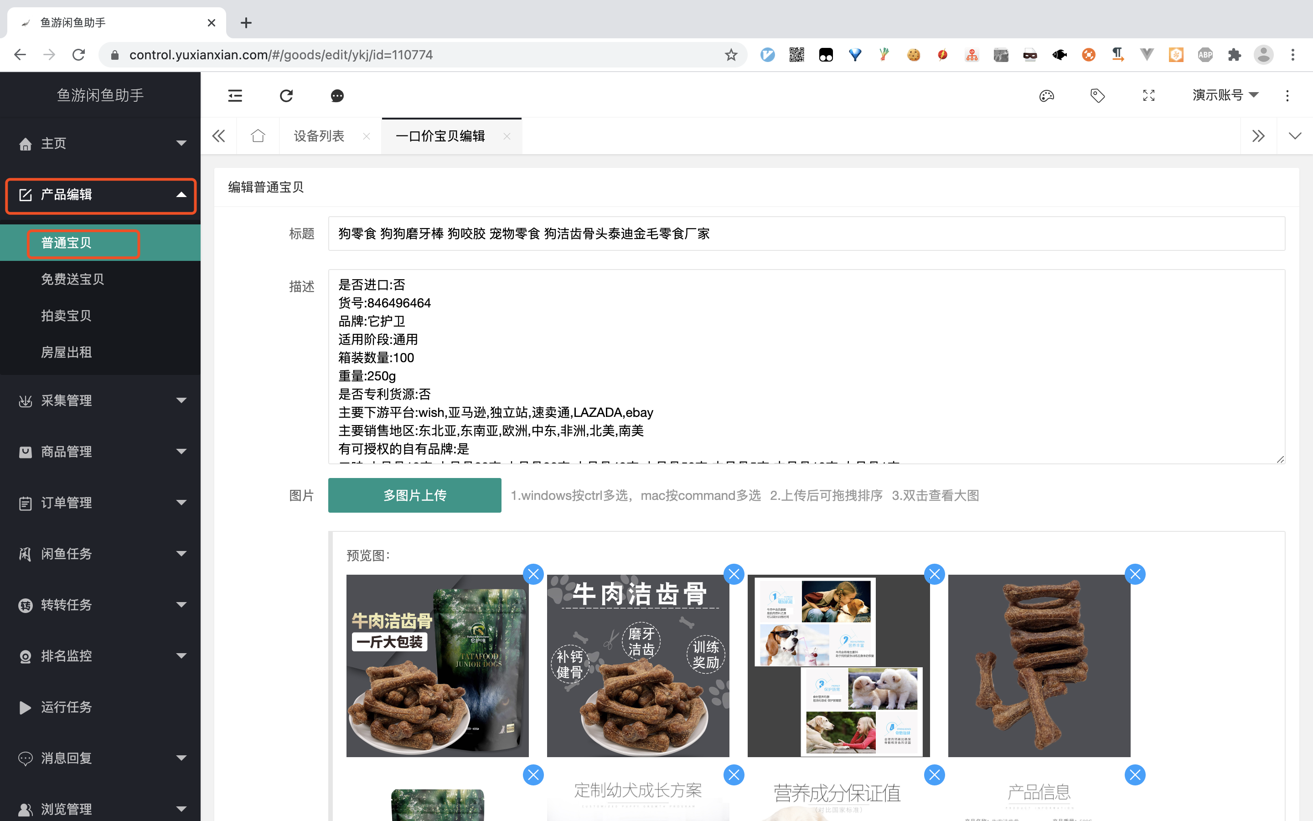
Task: Remove the first preview image
Action: pos(533,574)
